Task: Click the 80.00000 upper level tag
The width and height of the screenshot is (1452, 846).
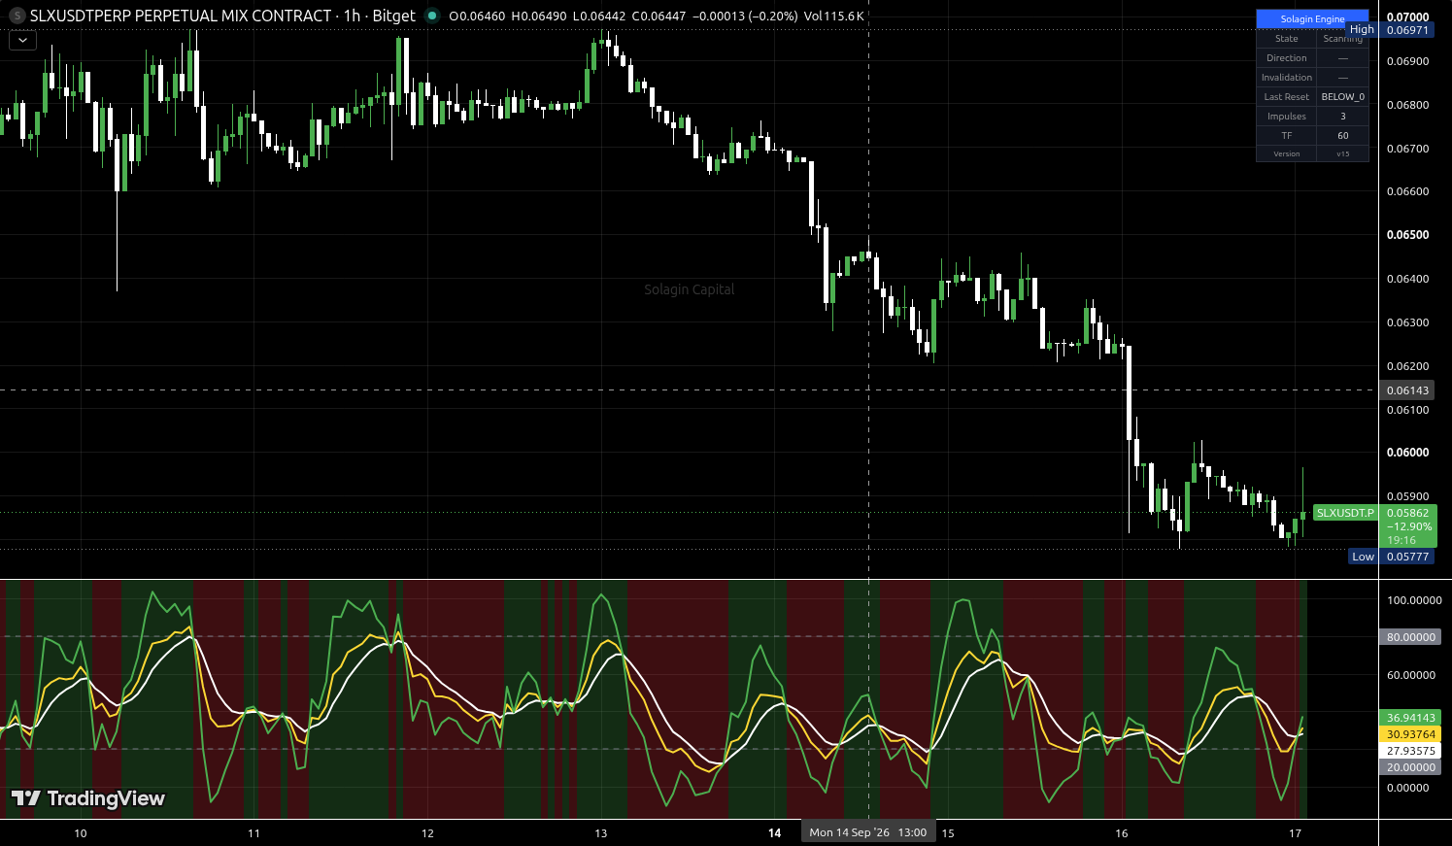Action: point(1410,637)
